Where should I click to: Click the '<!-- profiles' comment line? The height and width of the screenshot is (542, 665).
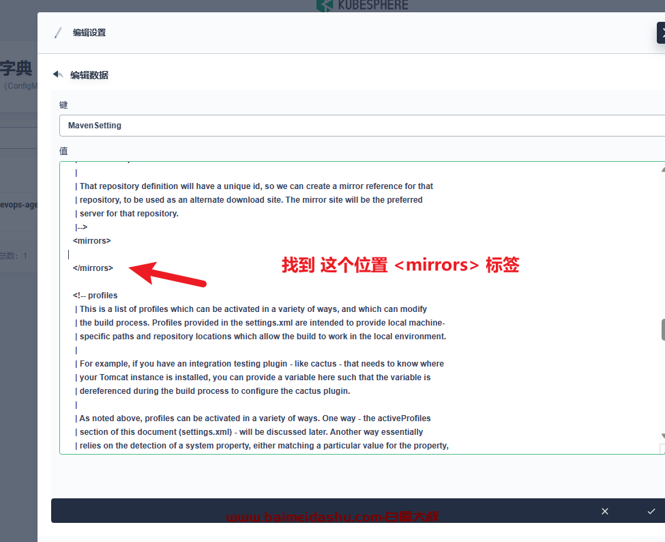click(95, 296)
